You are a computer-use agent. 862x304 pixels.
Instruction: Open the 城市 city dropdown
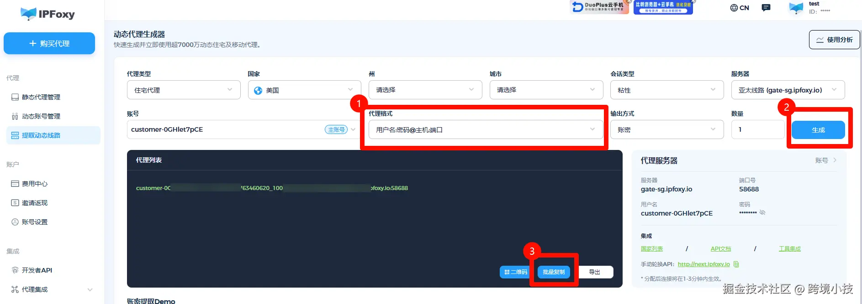point(546,90)
